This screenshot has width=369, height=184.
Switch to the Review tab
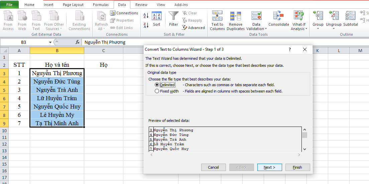tap(141, 4)
